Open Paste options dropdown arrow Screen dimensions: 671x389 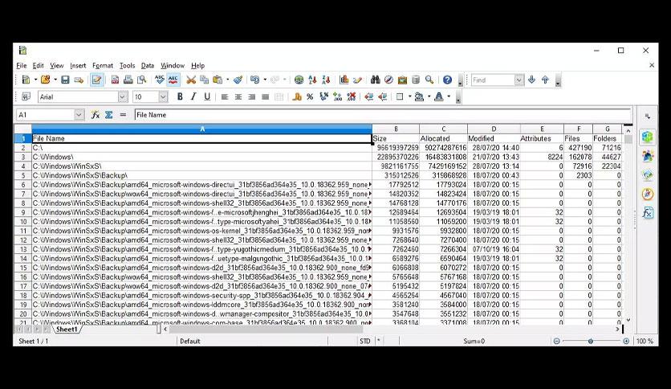tap(227, 80)
